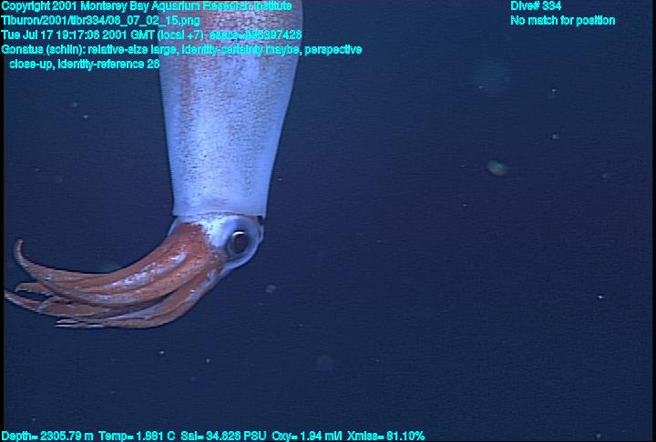Click the squid's eye
This screenshot has height=442, width=656.
click(x=238, y=242)
